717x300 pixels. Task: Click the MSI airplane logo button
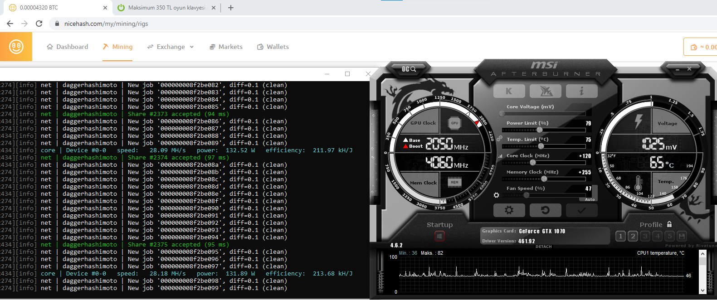(546, 91)
